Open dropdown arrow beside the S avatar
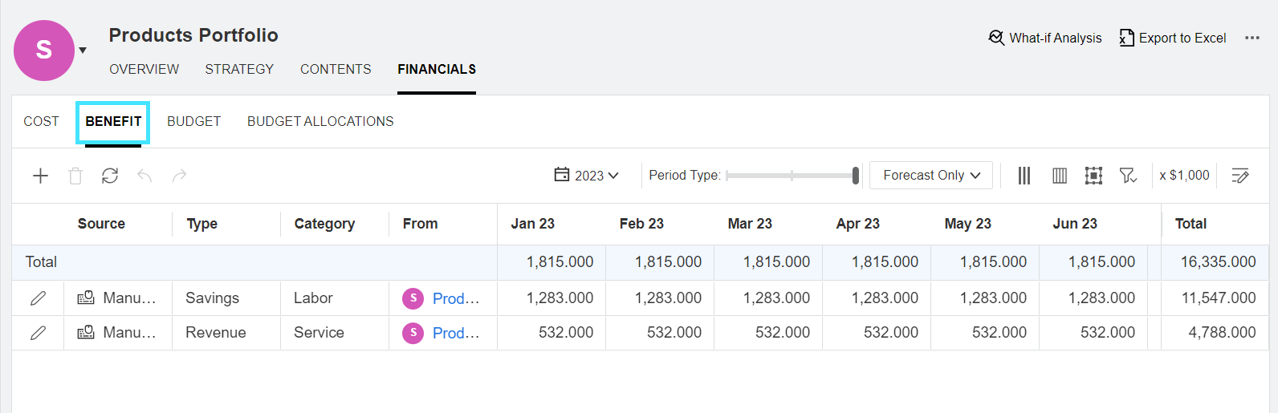The width and height of the screenshot is (1278, 413). (x=83, y=51)
